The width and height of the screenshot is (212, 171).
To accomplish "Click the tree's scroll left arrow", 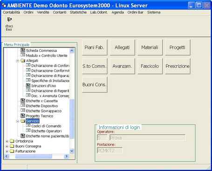I will 7,156.
